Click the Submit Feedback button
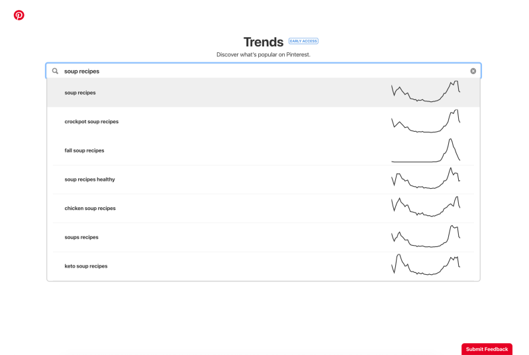Image resolution: width=529 pixels, height=355 pixels. [487, 349]
